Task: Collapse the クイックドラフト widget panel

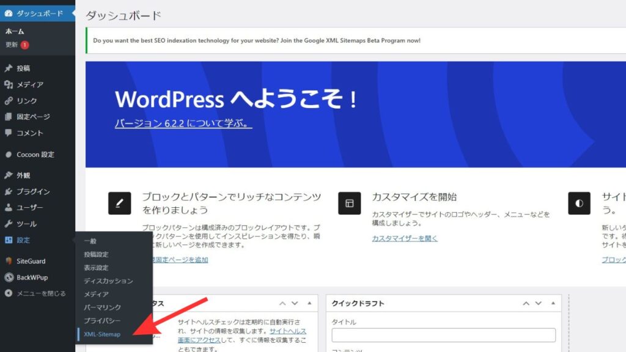Action: tap(553, 303)
